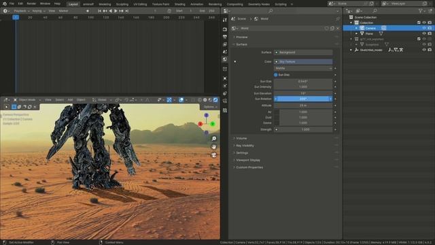Choose the select box mode icon
Screen dimensions: 435x245
(14, 107)
